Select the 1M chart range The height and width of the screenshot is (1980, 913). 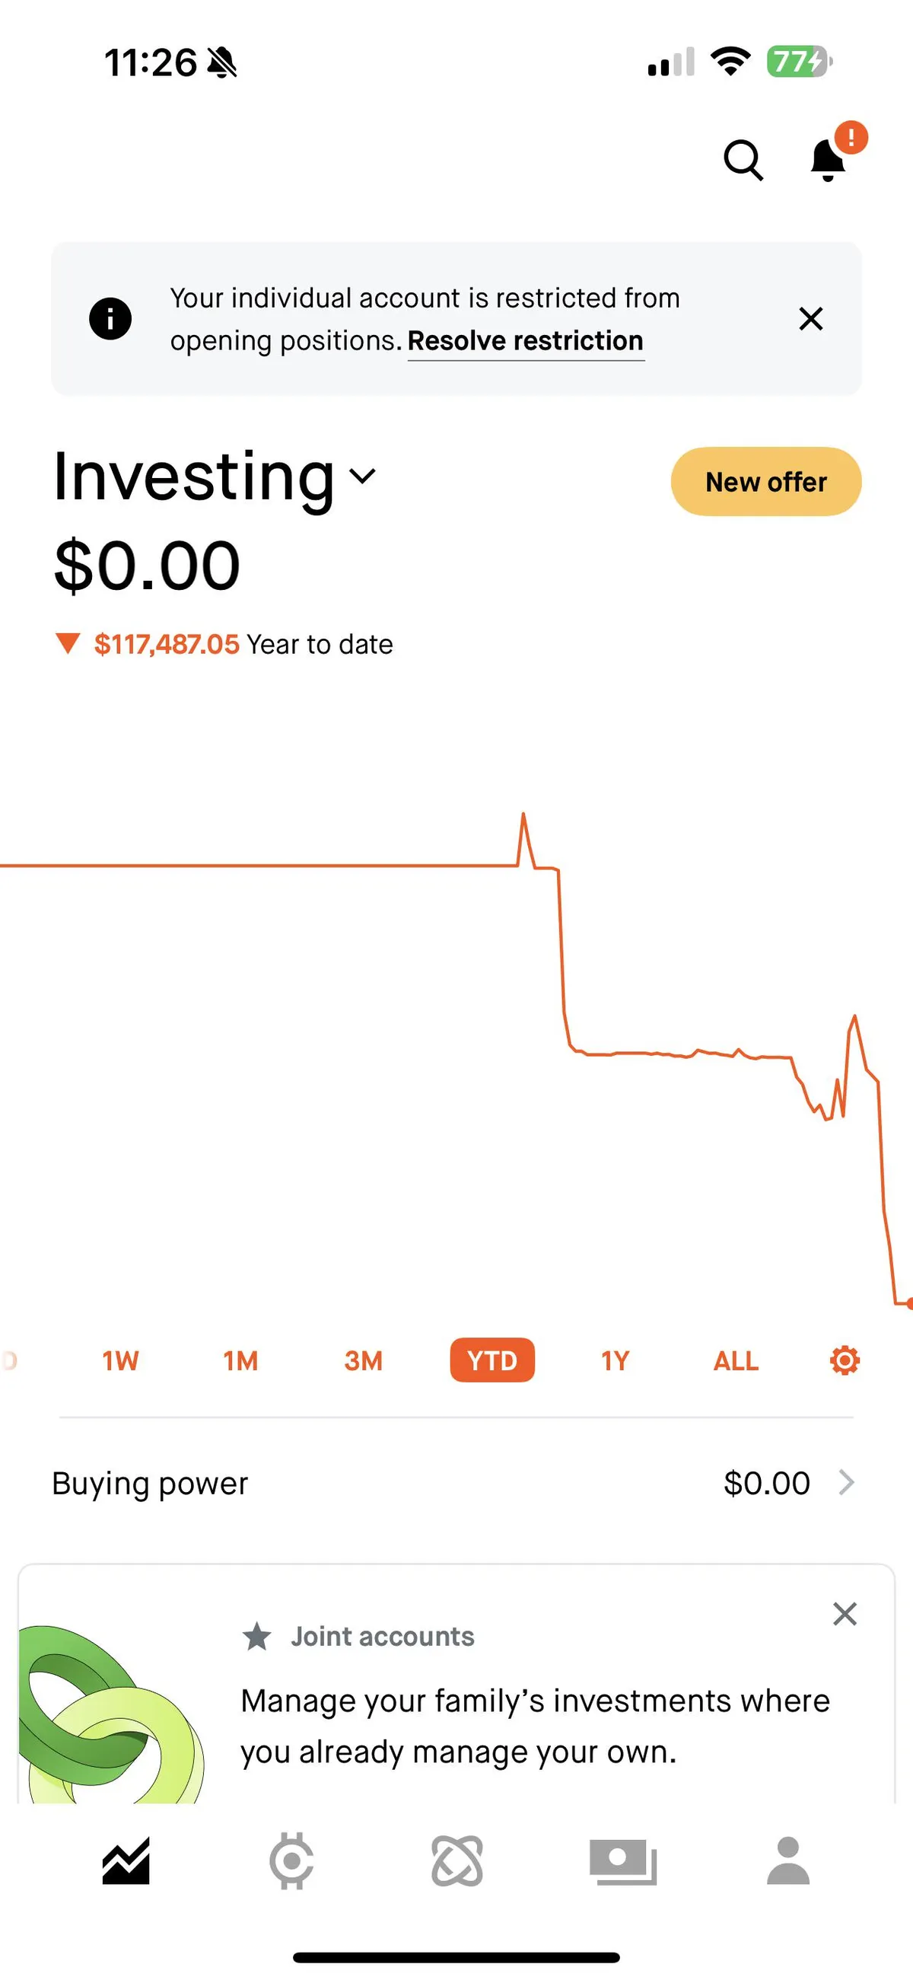[x=240, y=1360]
